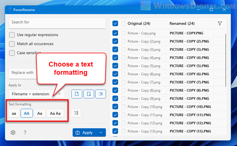Uncheck the Picture - Copy (5).png file

[115, 66]
